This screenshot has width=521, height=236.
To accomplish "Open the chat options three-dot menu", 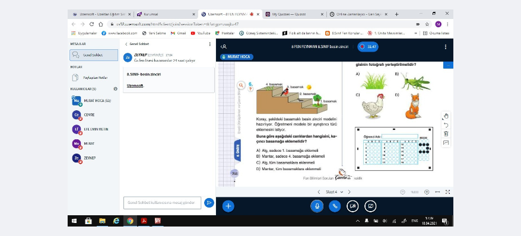I will (x=209, y=44).
